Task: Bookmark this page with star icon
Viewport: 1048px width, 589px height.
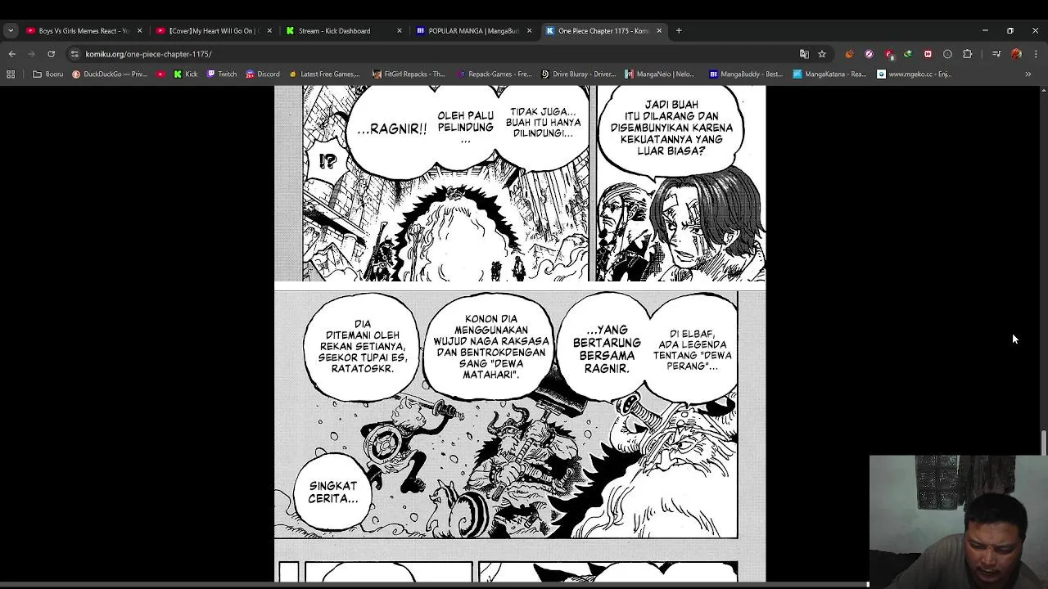Action: click(x=822, y=54)
